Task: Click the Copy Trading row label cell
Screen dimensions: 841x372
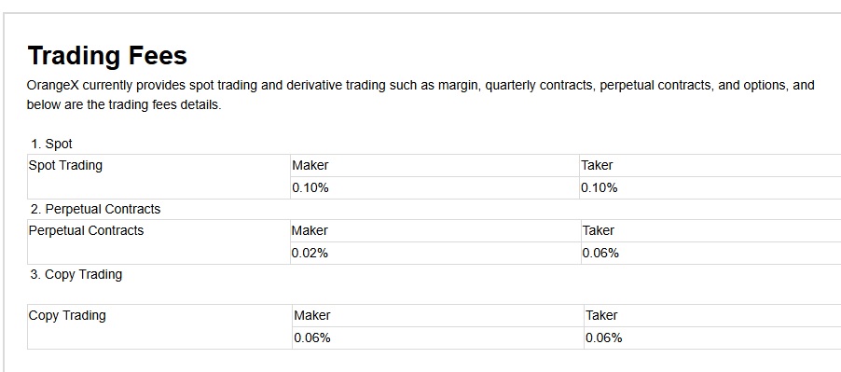Action: coord(159,327)
